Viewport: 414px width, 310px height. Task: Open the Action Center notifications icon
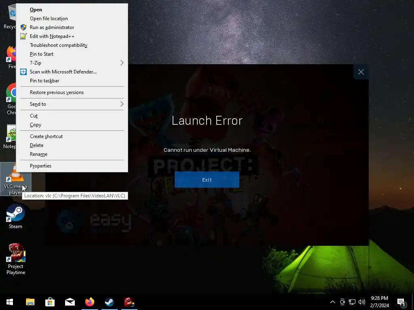pos(401,302)
